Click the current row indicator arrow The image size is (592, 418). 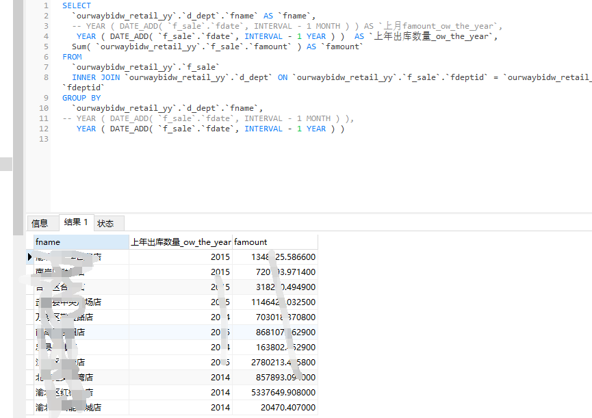tap(29, 257)
